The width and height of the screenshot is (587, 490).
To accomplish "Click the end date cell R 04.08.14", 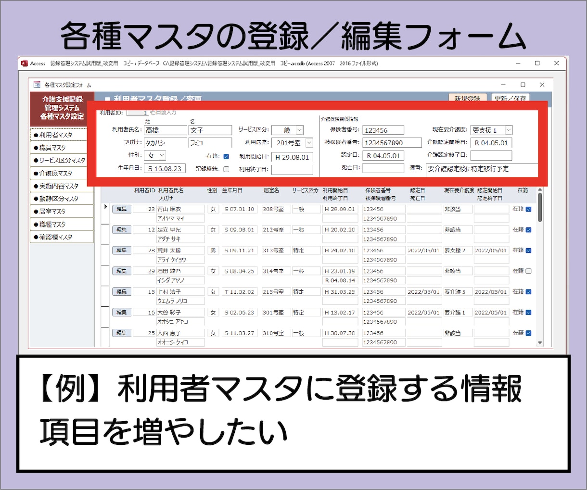I will click(341, 280).
